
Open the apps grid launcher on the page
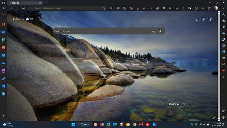[3, 15]
